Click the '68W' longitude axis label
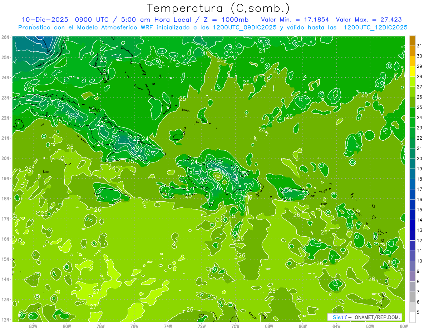This screenshot has height=331, width=429. tap(269, 326)
